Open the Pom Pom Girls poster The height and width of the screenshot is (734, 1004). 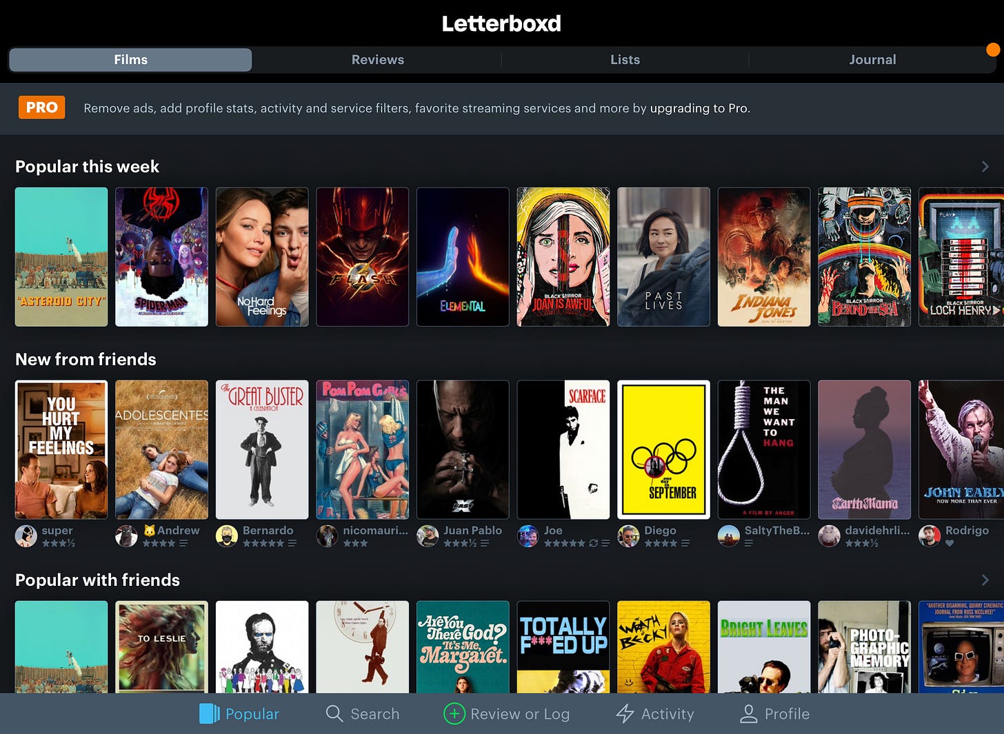pos(363,450)
